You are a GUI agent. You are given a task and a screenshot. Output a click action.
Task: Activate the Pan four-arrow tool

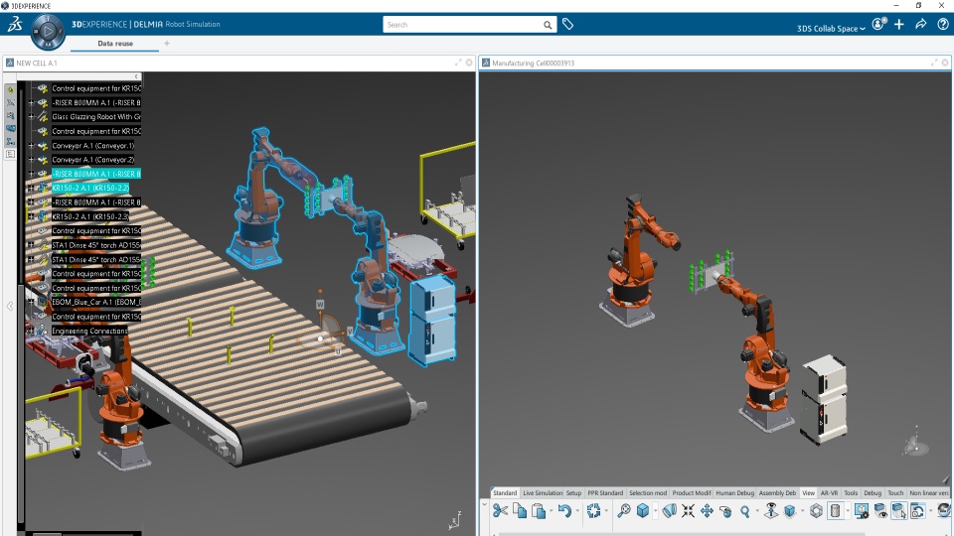(707, 511)
